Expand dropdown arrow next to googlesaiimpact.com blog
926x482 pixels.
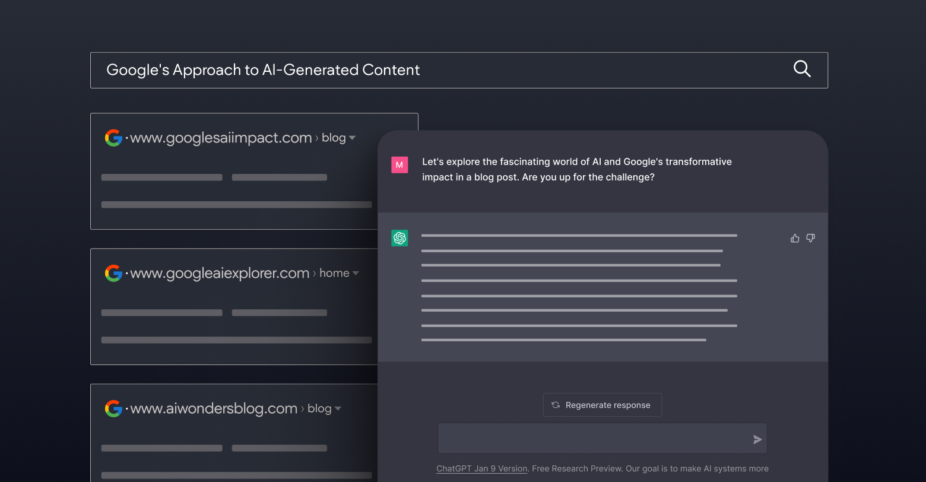click(x=352, y=138)
